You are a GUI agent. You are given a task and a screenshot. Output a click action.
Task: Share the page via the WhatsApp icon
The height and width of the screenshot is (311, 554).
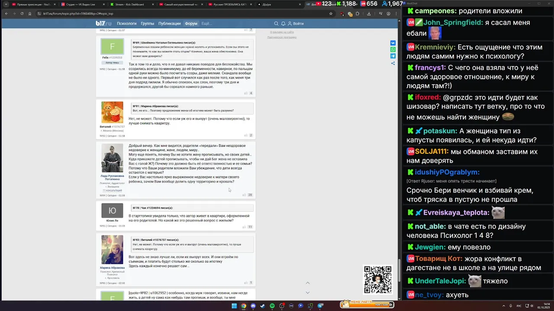(x=393, y=50)
